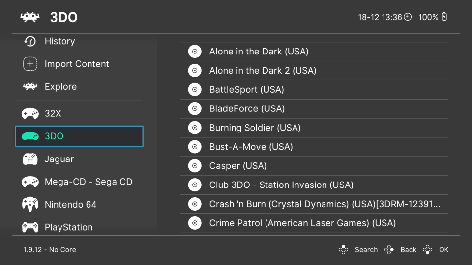Click the Jaguar controller icon

[x=30, y=159]
